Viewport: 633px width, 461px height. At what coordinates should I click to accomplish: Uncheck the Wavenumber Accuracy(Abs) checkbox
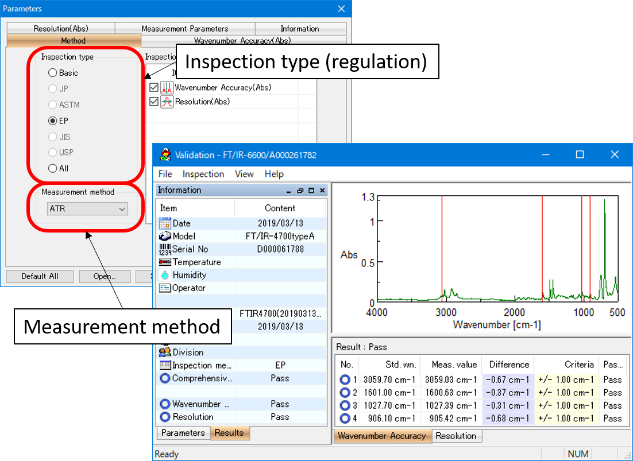pyautogui.click(x=153, y=87)
